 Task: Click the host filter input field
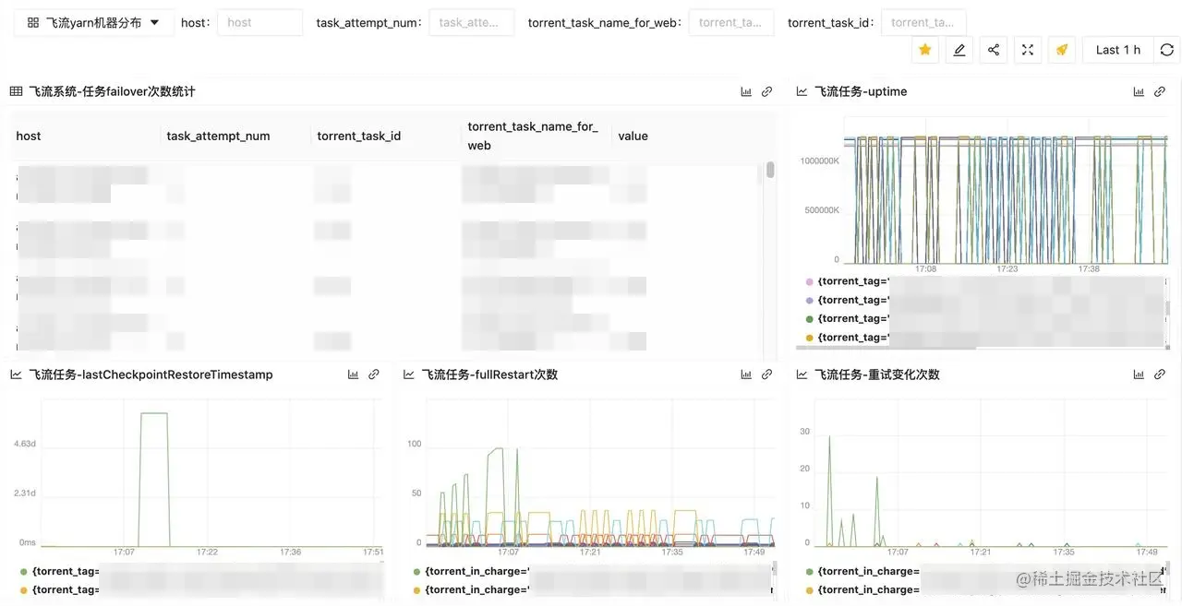pyautogui.click(x=259, y=22)
